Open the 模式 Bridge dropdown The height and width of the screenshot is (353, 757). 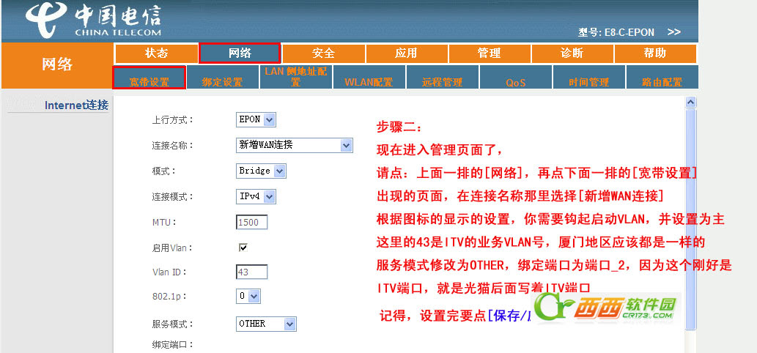click(261, 171)
